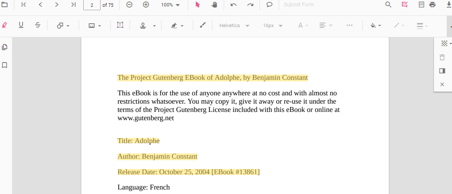
Task: Select the Highlight annotation tool
Action: point(5,25)
